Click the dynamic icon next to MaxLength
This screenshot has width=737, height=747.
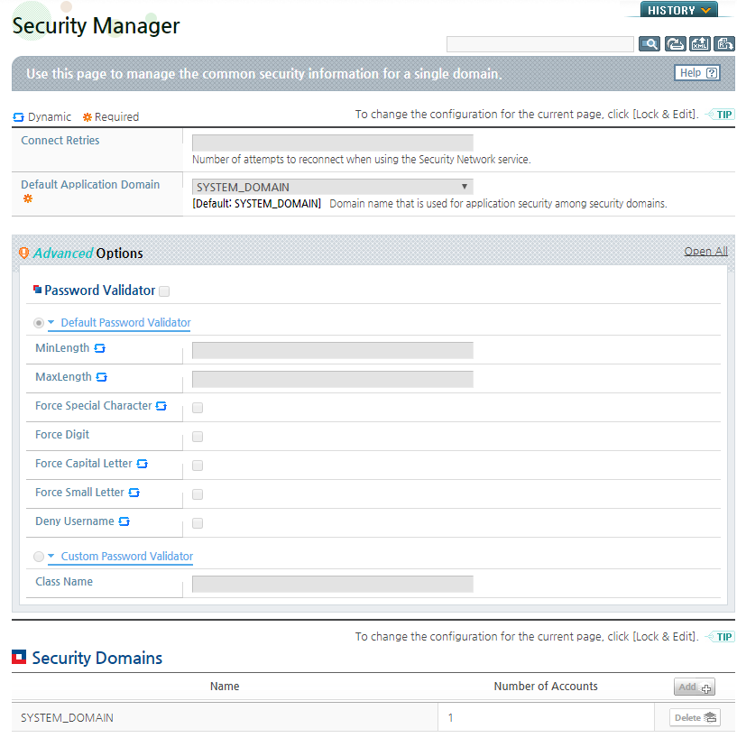coord(101,377)
